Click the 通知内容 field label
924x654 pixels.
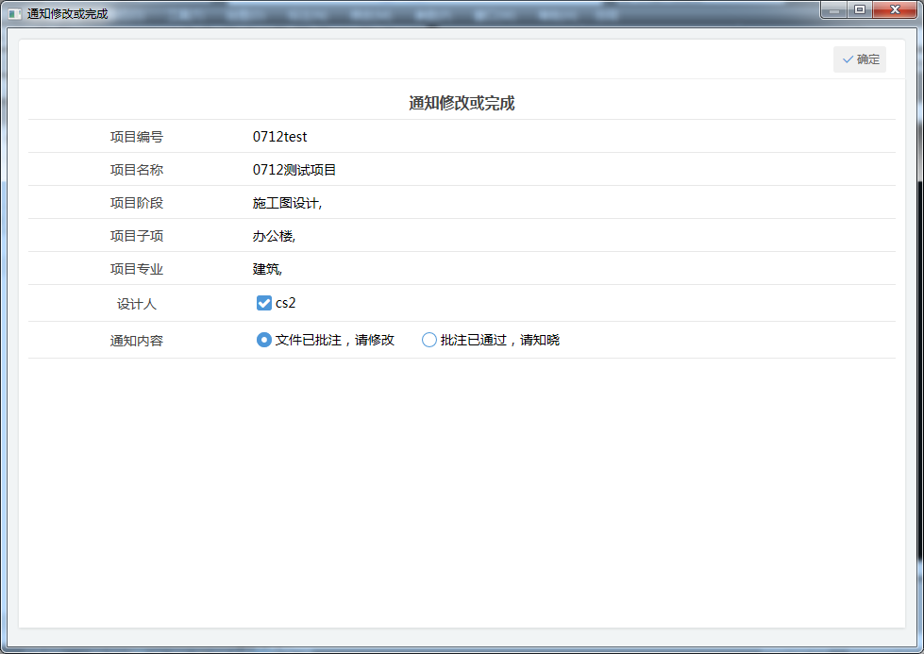point(137,341)
